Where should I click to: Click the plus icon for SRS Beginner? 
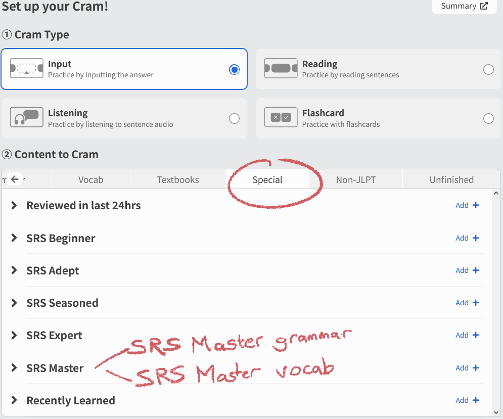click(x=475, y=238)
